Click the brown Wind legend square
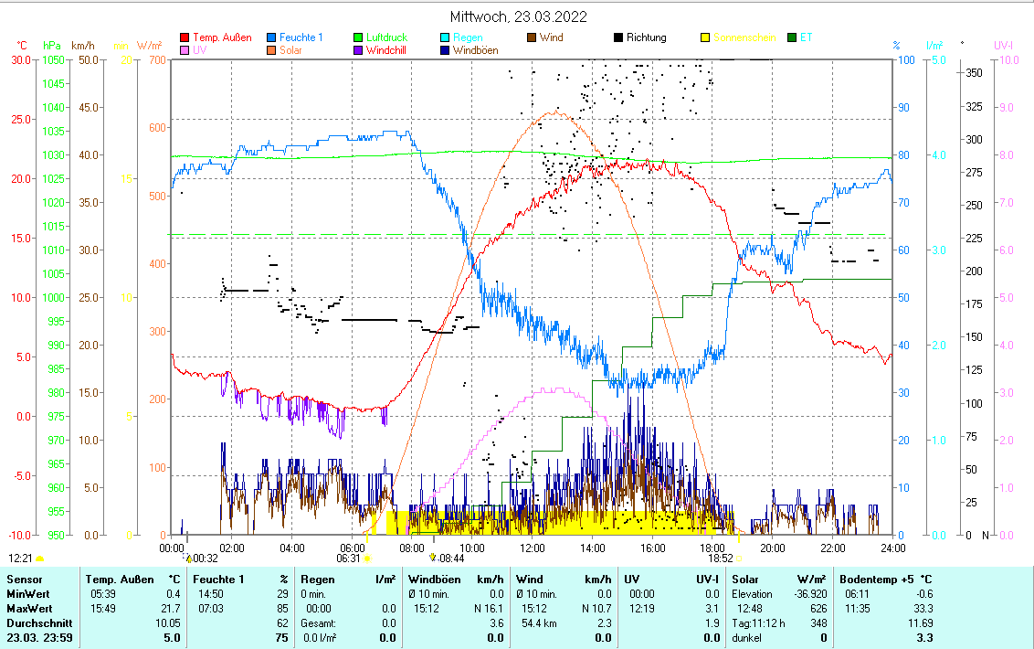The width and height of the screenshot is (1034, 649). [532, 38]
